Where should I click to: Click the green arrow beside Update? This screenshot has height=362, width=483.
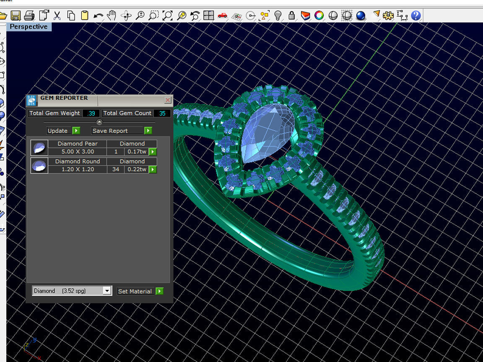coord(76,131)
